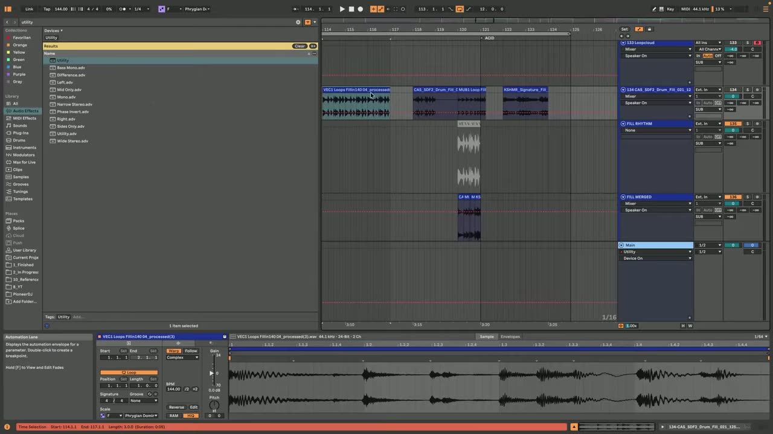Open Instruments category in the Library
773x434 pixels.
24,148
